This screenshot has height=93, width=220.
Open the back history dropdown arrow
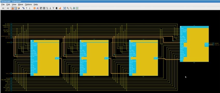5,8
